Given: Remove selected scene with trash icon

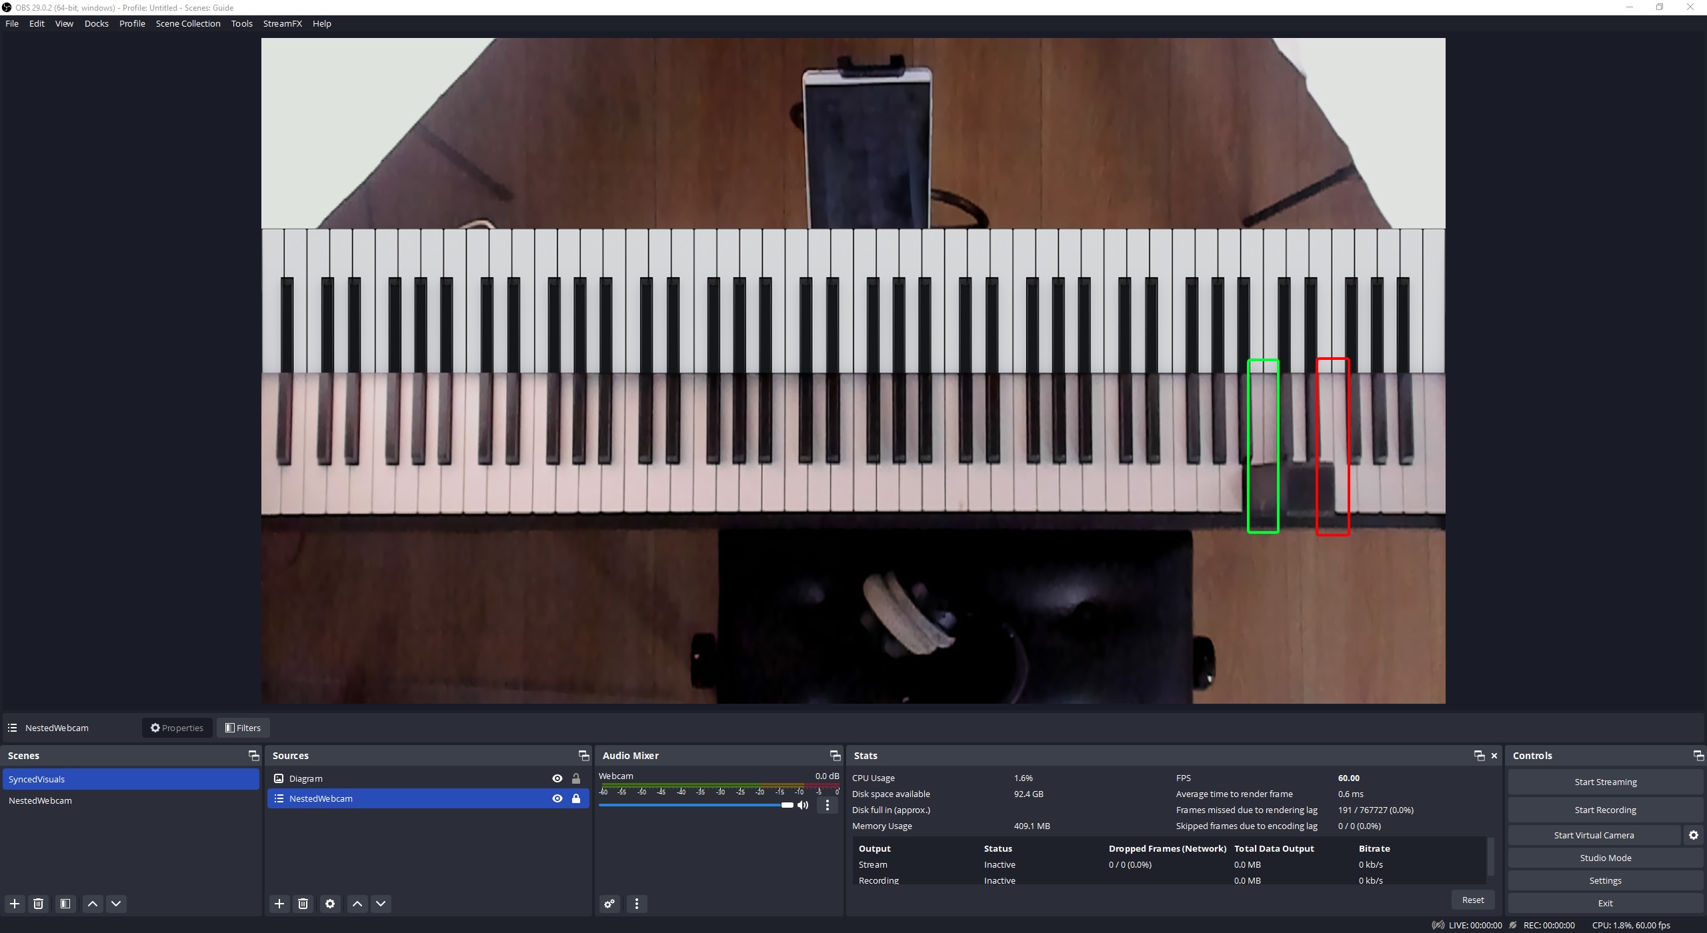Looking at the screenshot, I should coord(39,904).
